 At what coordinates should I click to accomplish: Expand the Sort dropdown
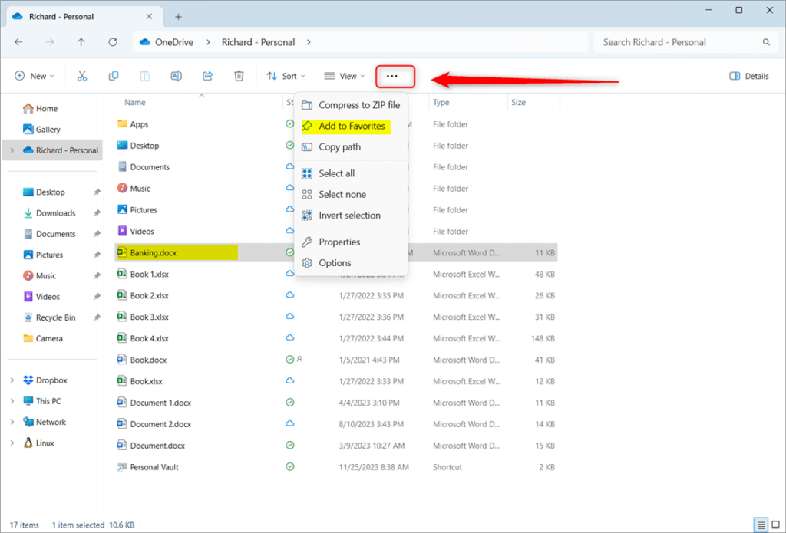[x=286, y=76]
